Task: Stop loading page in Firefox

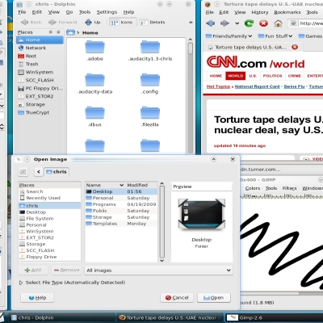Action: (263, 23)
